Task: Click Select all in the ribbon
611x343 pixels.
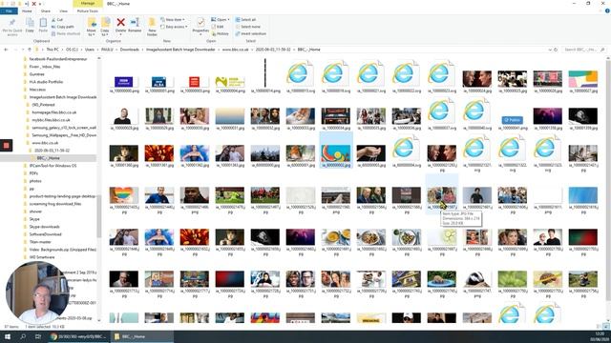Action: (x=245, y=19)
